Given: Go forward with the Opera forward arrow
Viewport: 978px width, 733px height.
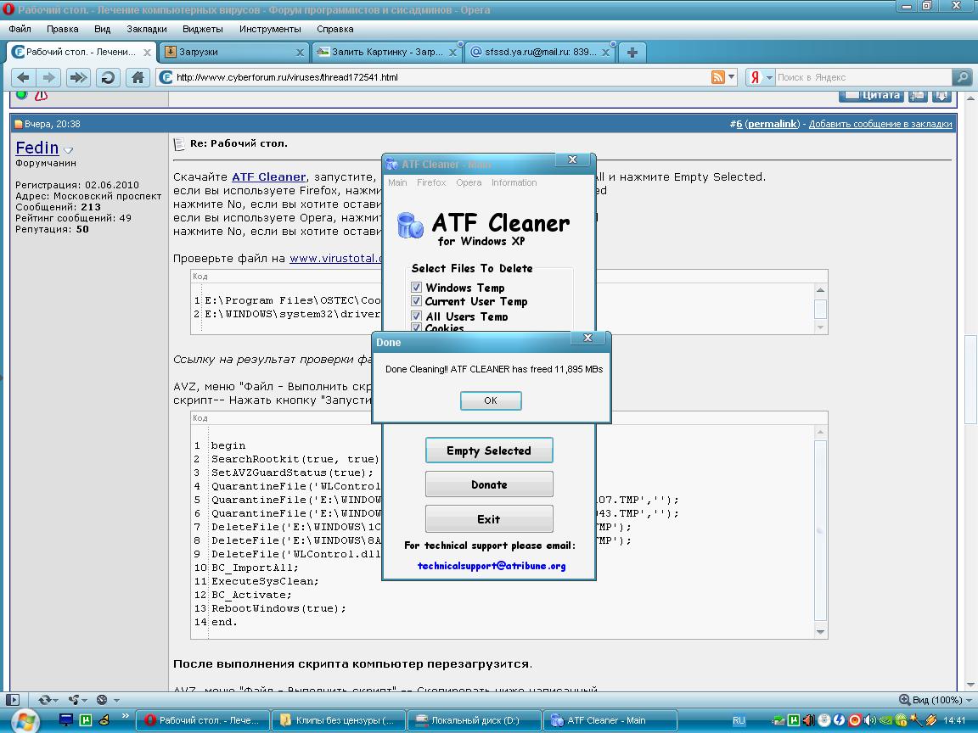Looking at the screenshot, I should coord(48,77).
